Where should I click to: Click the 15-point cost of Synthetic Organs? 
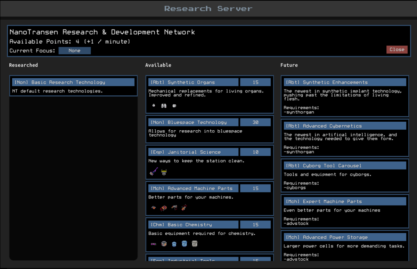(x=255, y=82)
